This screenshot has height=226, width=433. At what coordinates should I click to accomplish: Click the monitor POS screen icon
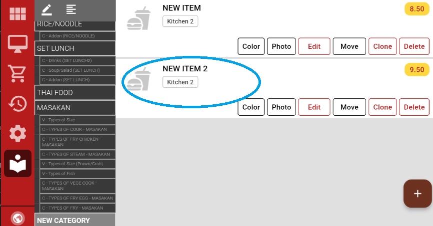17,44
